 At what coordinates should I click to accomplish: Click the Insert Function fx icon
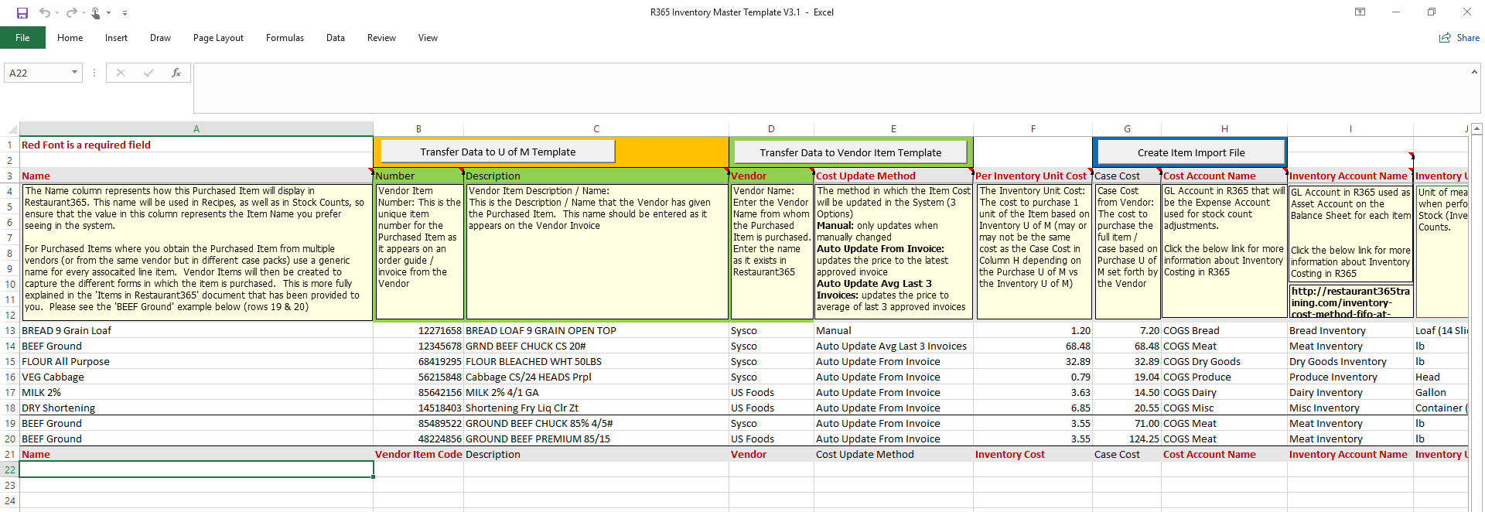(x=176, y=73)
